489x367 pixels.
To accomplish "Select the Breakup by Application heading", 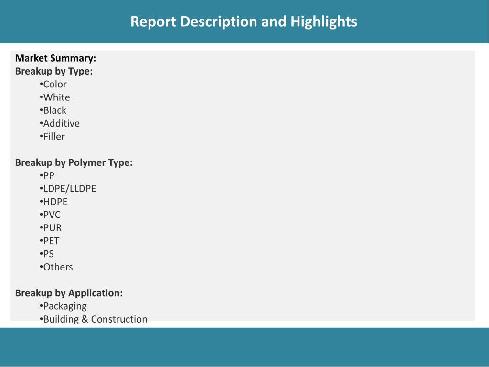I will tap(69, 293).
